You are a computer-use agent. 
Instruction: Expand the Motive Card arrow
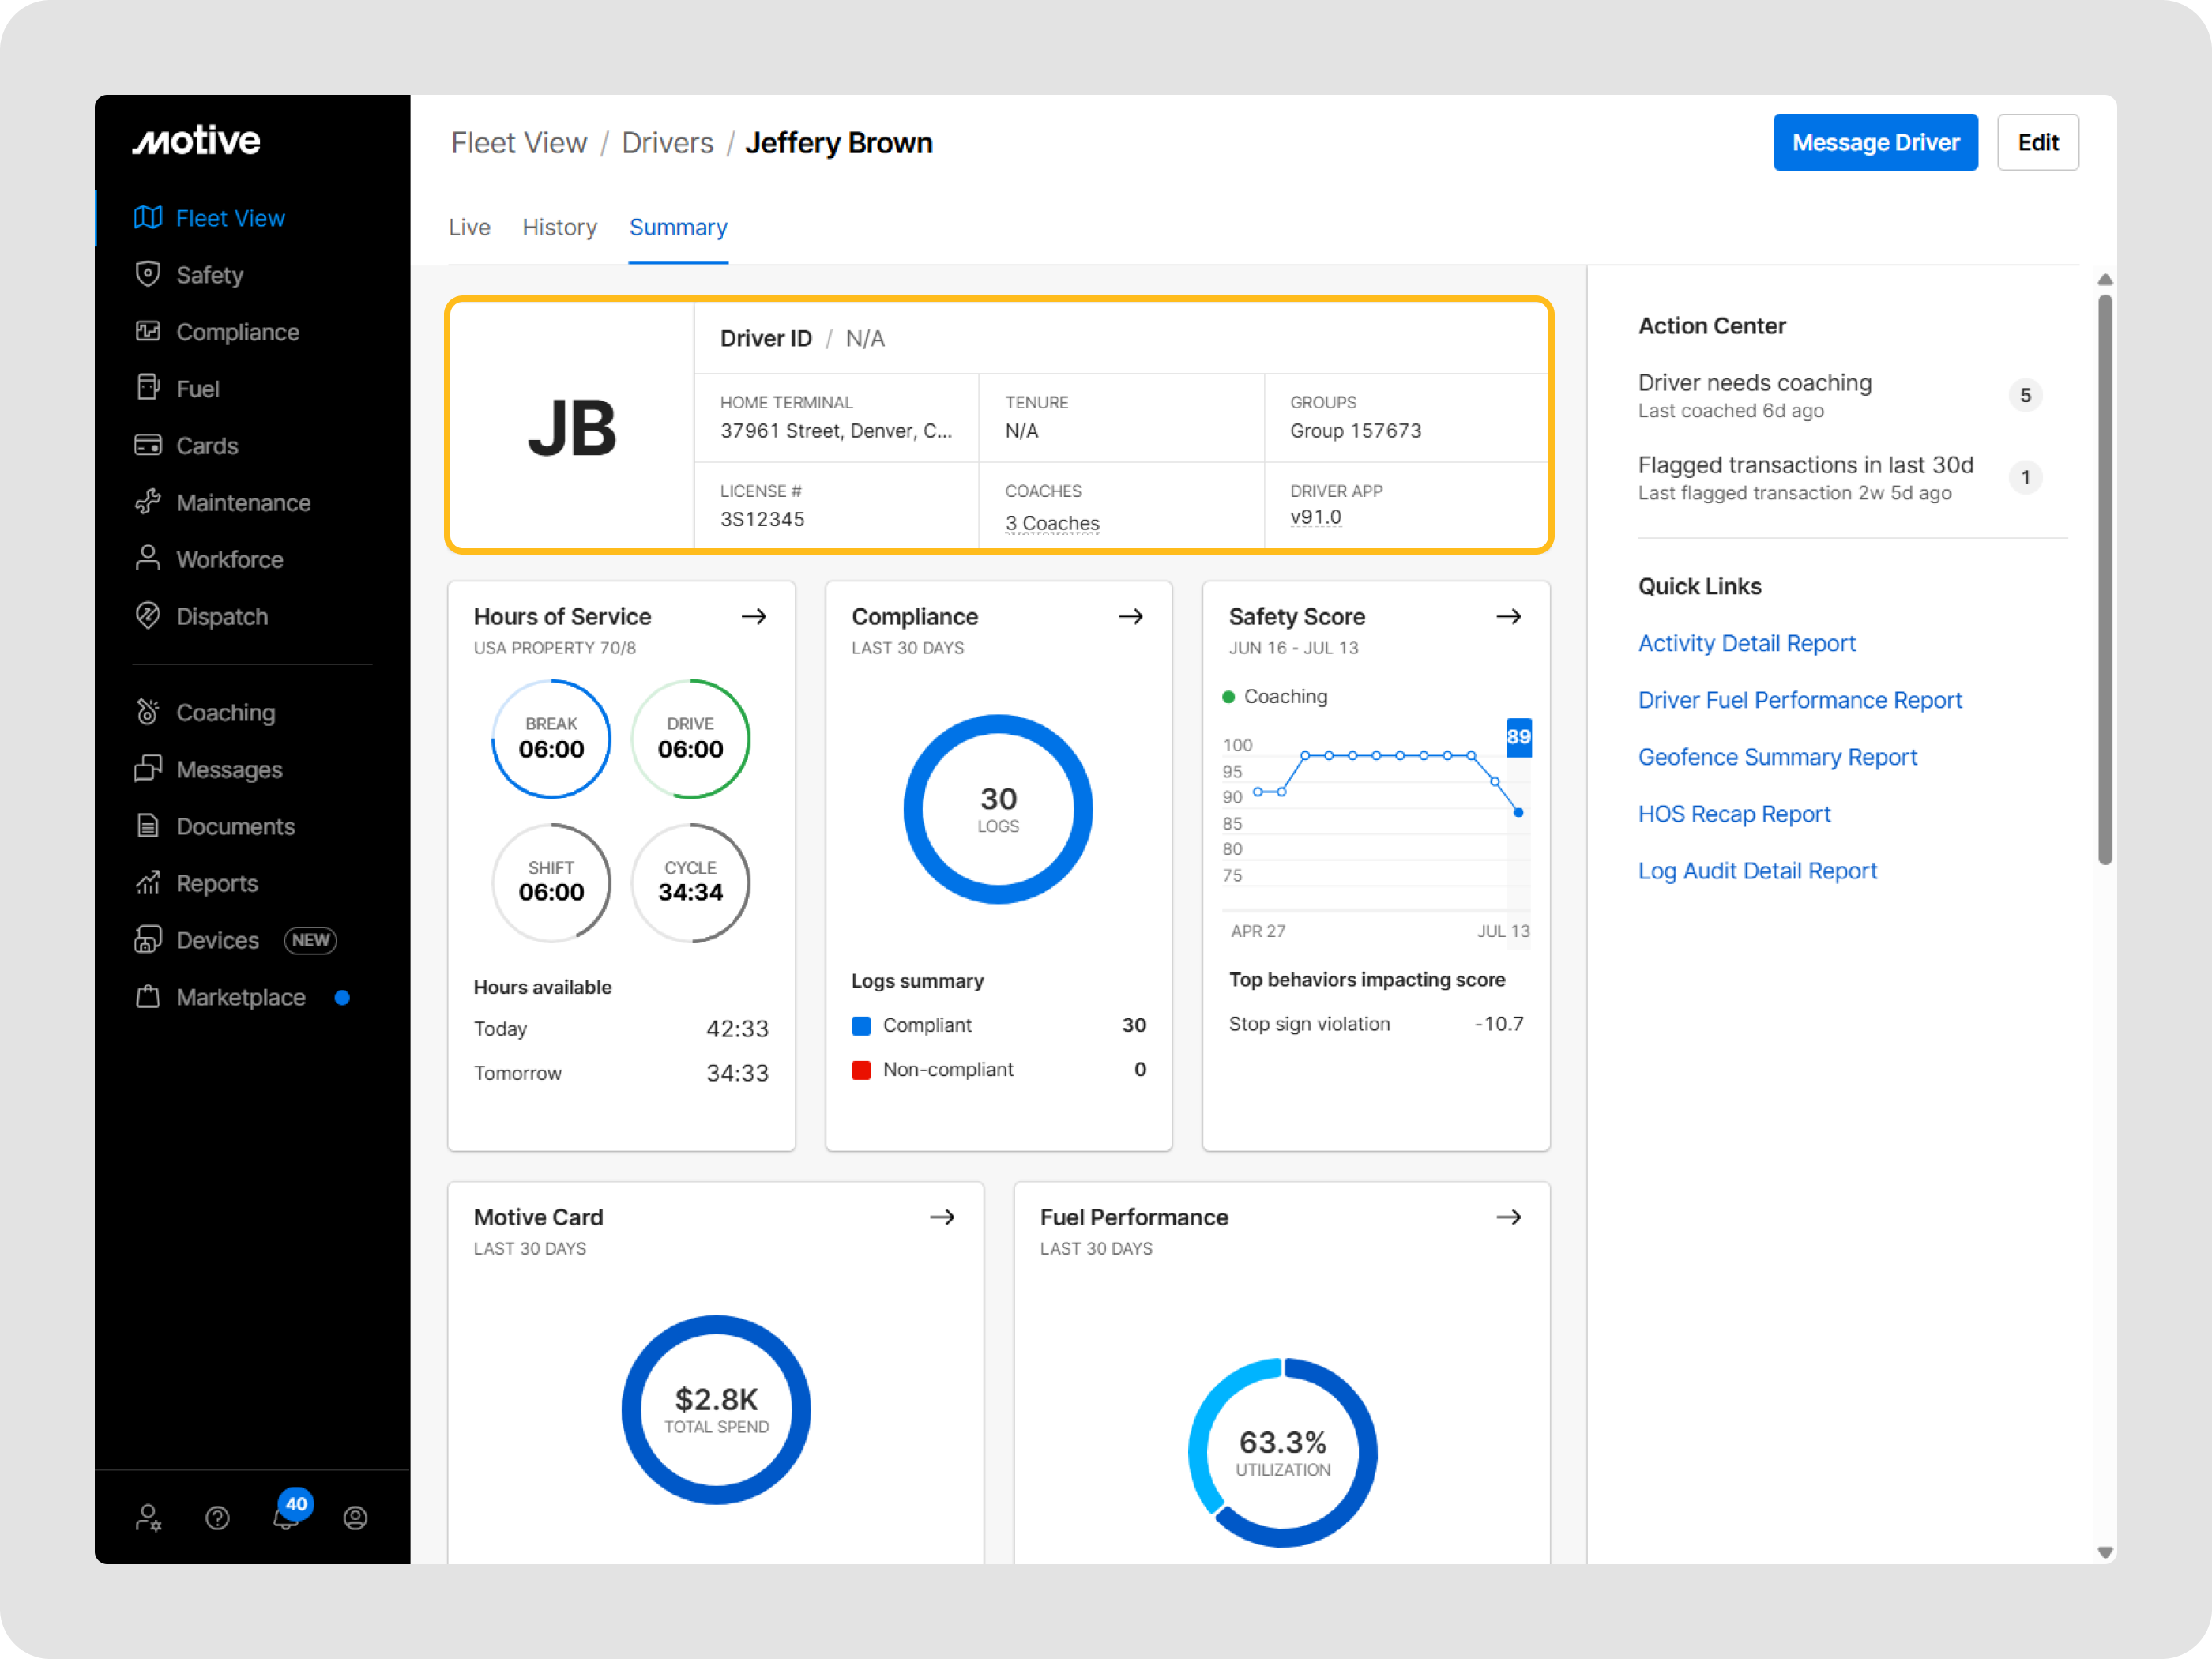pyautogui.click(x=942, y=1217)
